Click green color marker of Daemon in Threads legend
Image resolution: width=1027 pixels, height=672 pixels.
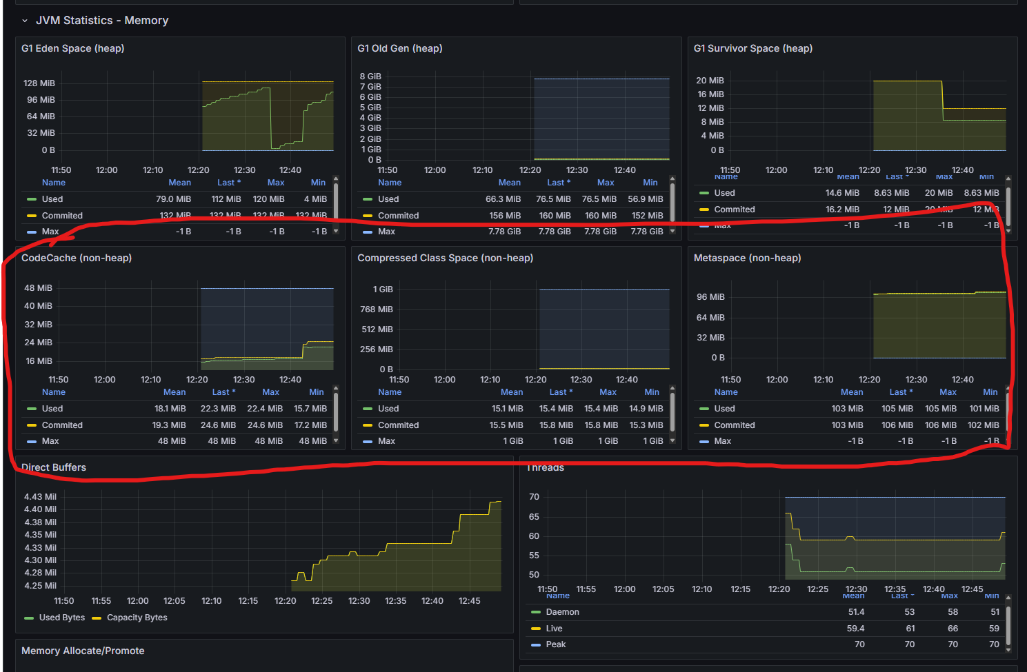(x=536, y=612)
